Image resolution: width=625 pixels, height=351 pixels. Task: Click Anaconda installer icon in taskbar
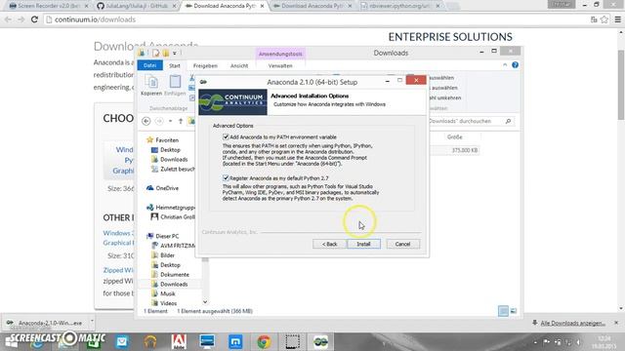(320, 342)
